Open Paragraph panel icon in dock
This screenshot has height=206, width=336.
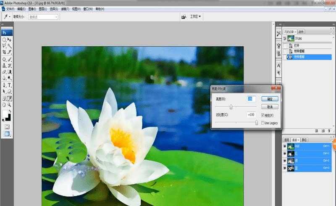tap(278, 73)
